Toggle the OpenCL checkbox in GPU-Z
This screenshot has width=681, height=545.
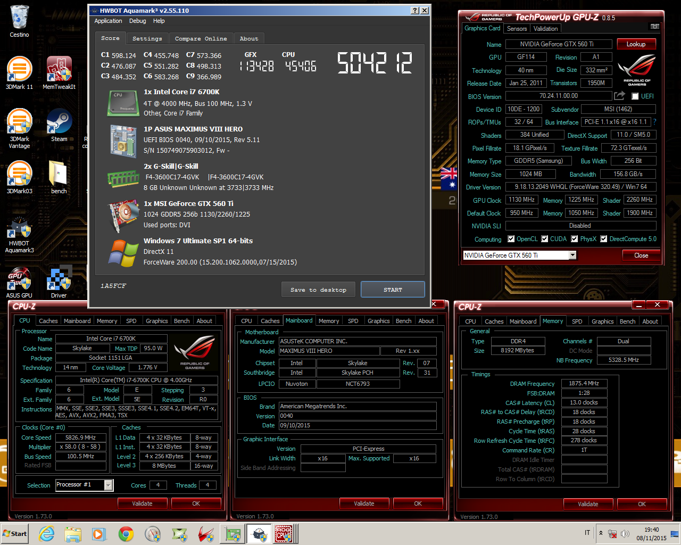click(x=511, y=239)
